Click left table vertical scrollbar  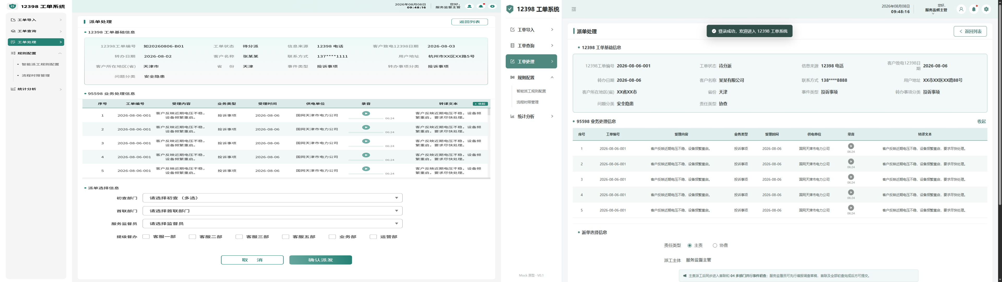click(x=489, y=112)
